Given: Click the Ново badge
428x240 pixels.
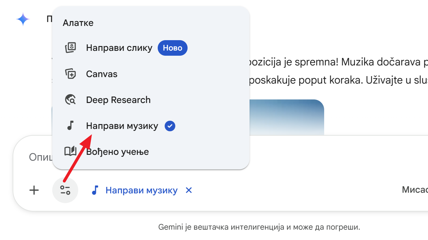Looking at the screenshot, I should click(x=172, y=48).
